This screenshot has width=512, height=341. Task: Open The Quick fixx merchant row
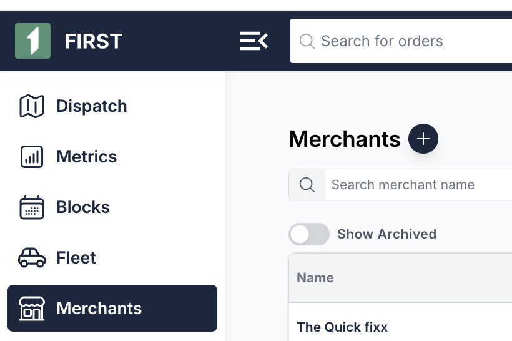(x=342, y=327)
